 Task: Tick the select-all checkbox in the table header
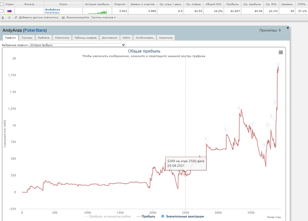(2, 4)
